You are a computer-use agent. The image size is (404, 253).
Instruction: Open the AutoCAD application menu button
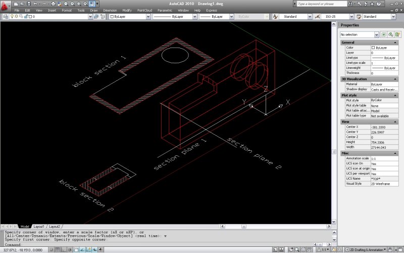(x=6, y=7)
